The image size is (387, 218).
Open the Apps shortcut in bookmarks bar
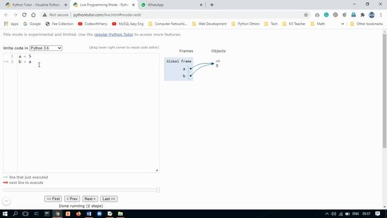click(x=11, y=24)
